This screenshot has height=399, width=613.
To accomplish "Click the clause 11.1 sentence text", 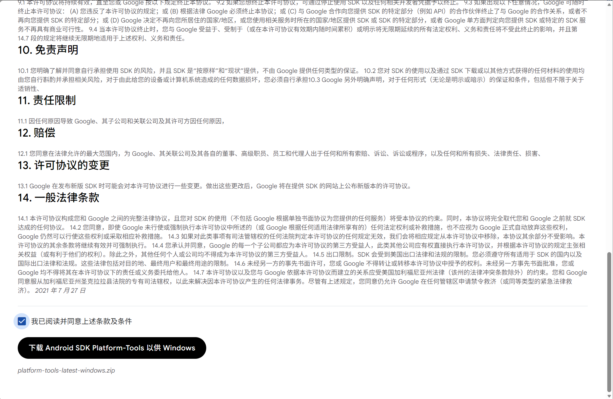I will point(121,121).
